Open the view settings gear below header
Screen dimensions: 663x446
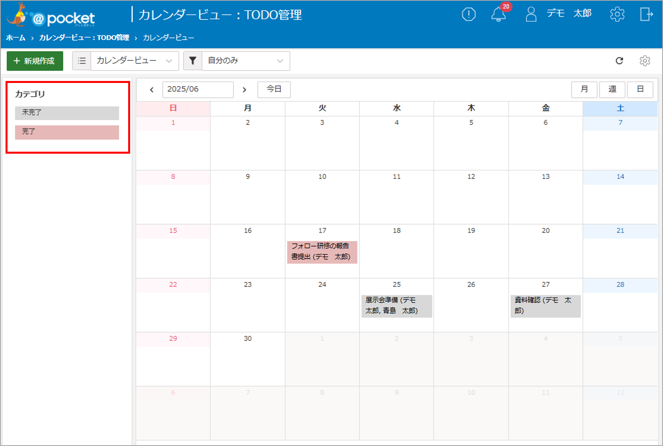tap(645, 61)
